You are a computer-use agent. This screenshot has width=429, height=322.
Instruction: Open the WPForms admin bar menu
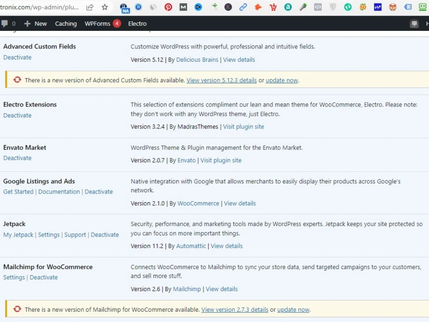[x=97, y=24]
